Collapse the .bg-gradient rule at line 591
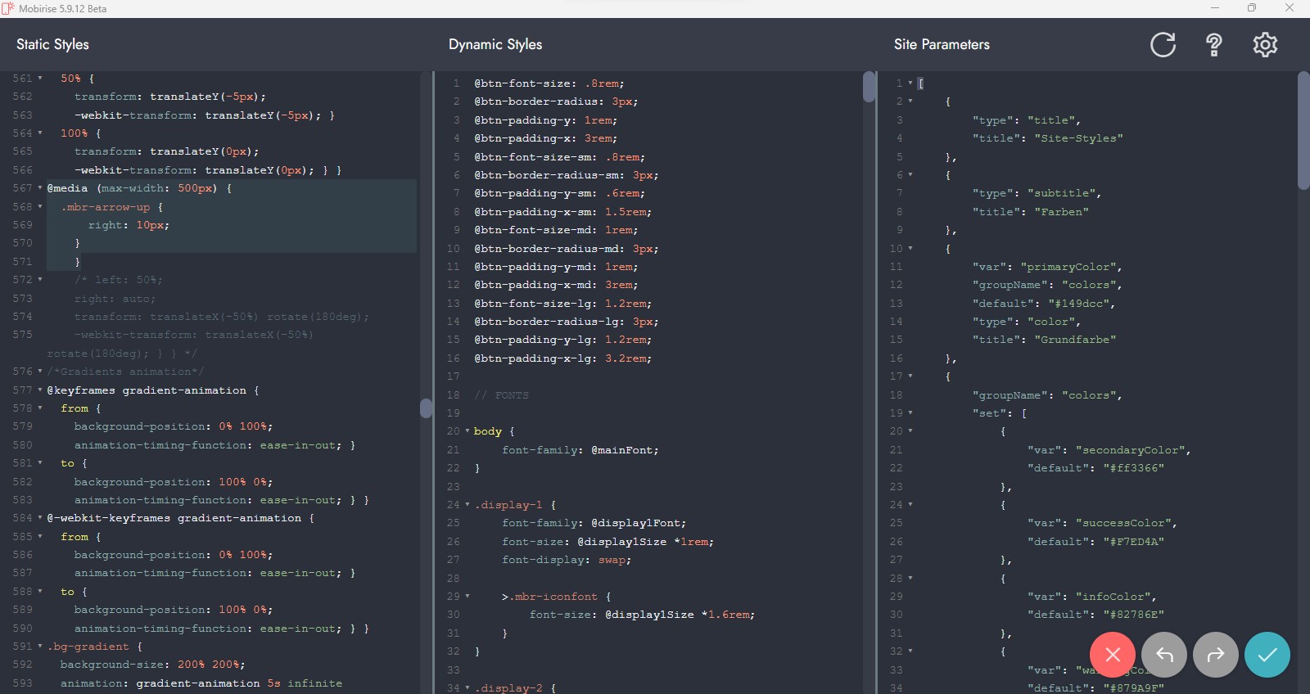The image size is (1310, 694). point(40,647)
